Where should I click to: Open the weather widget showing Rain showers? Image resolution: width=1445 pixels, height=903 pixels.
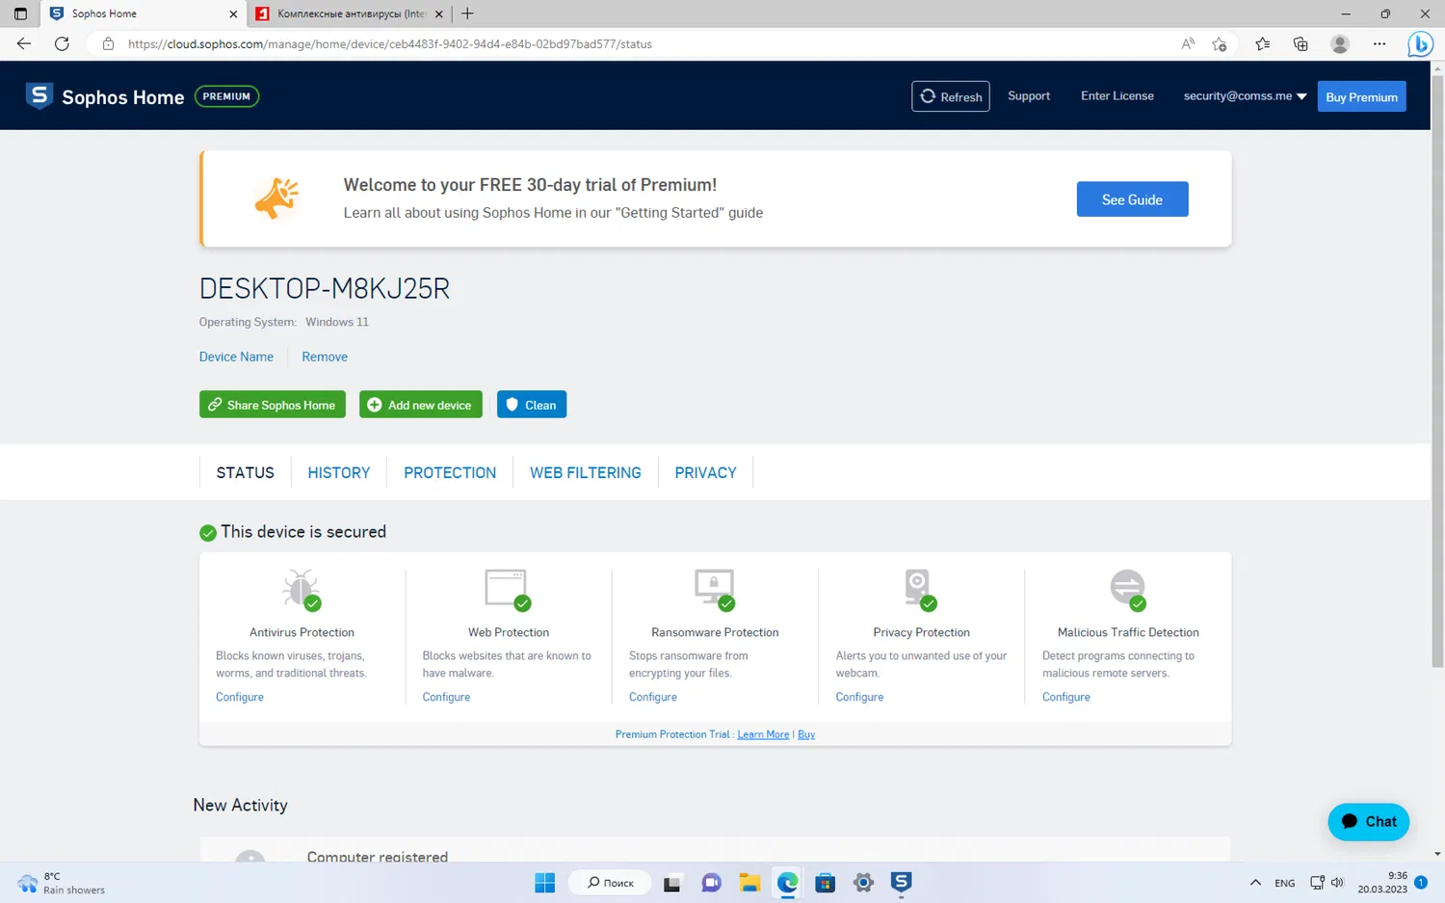[x=61, y=883]
